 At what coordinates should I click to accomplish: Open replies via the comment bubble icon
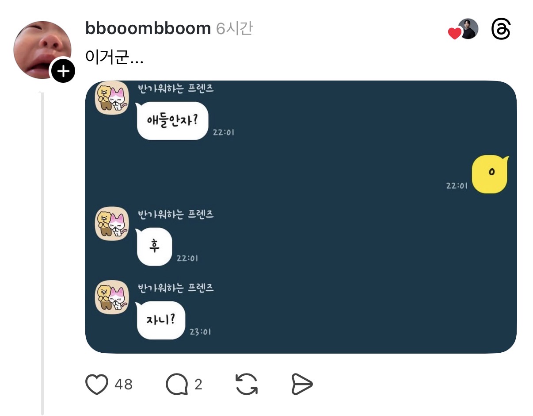pos(177,384)
